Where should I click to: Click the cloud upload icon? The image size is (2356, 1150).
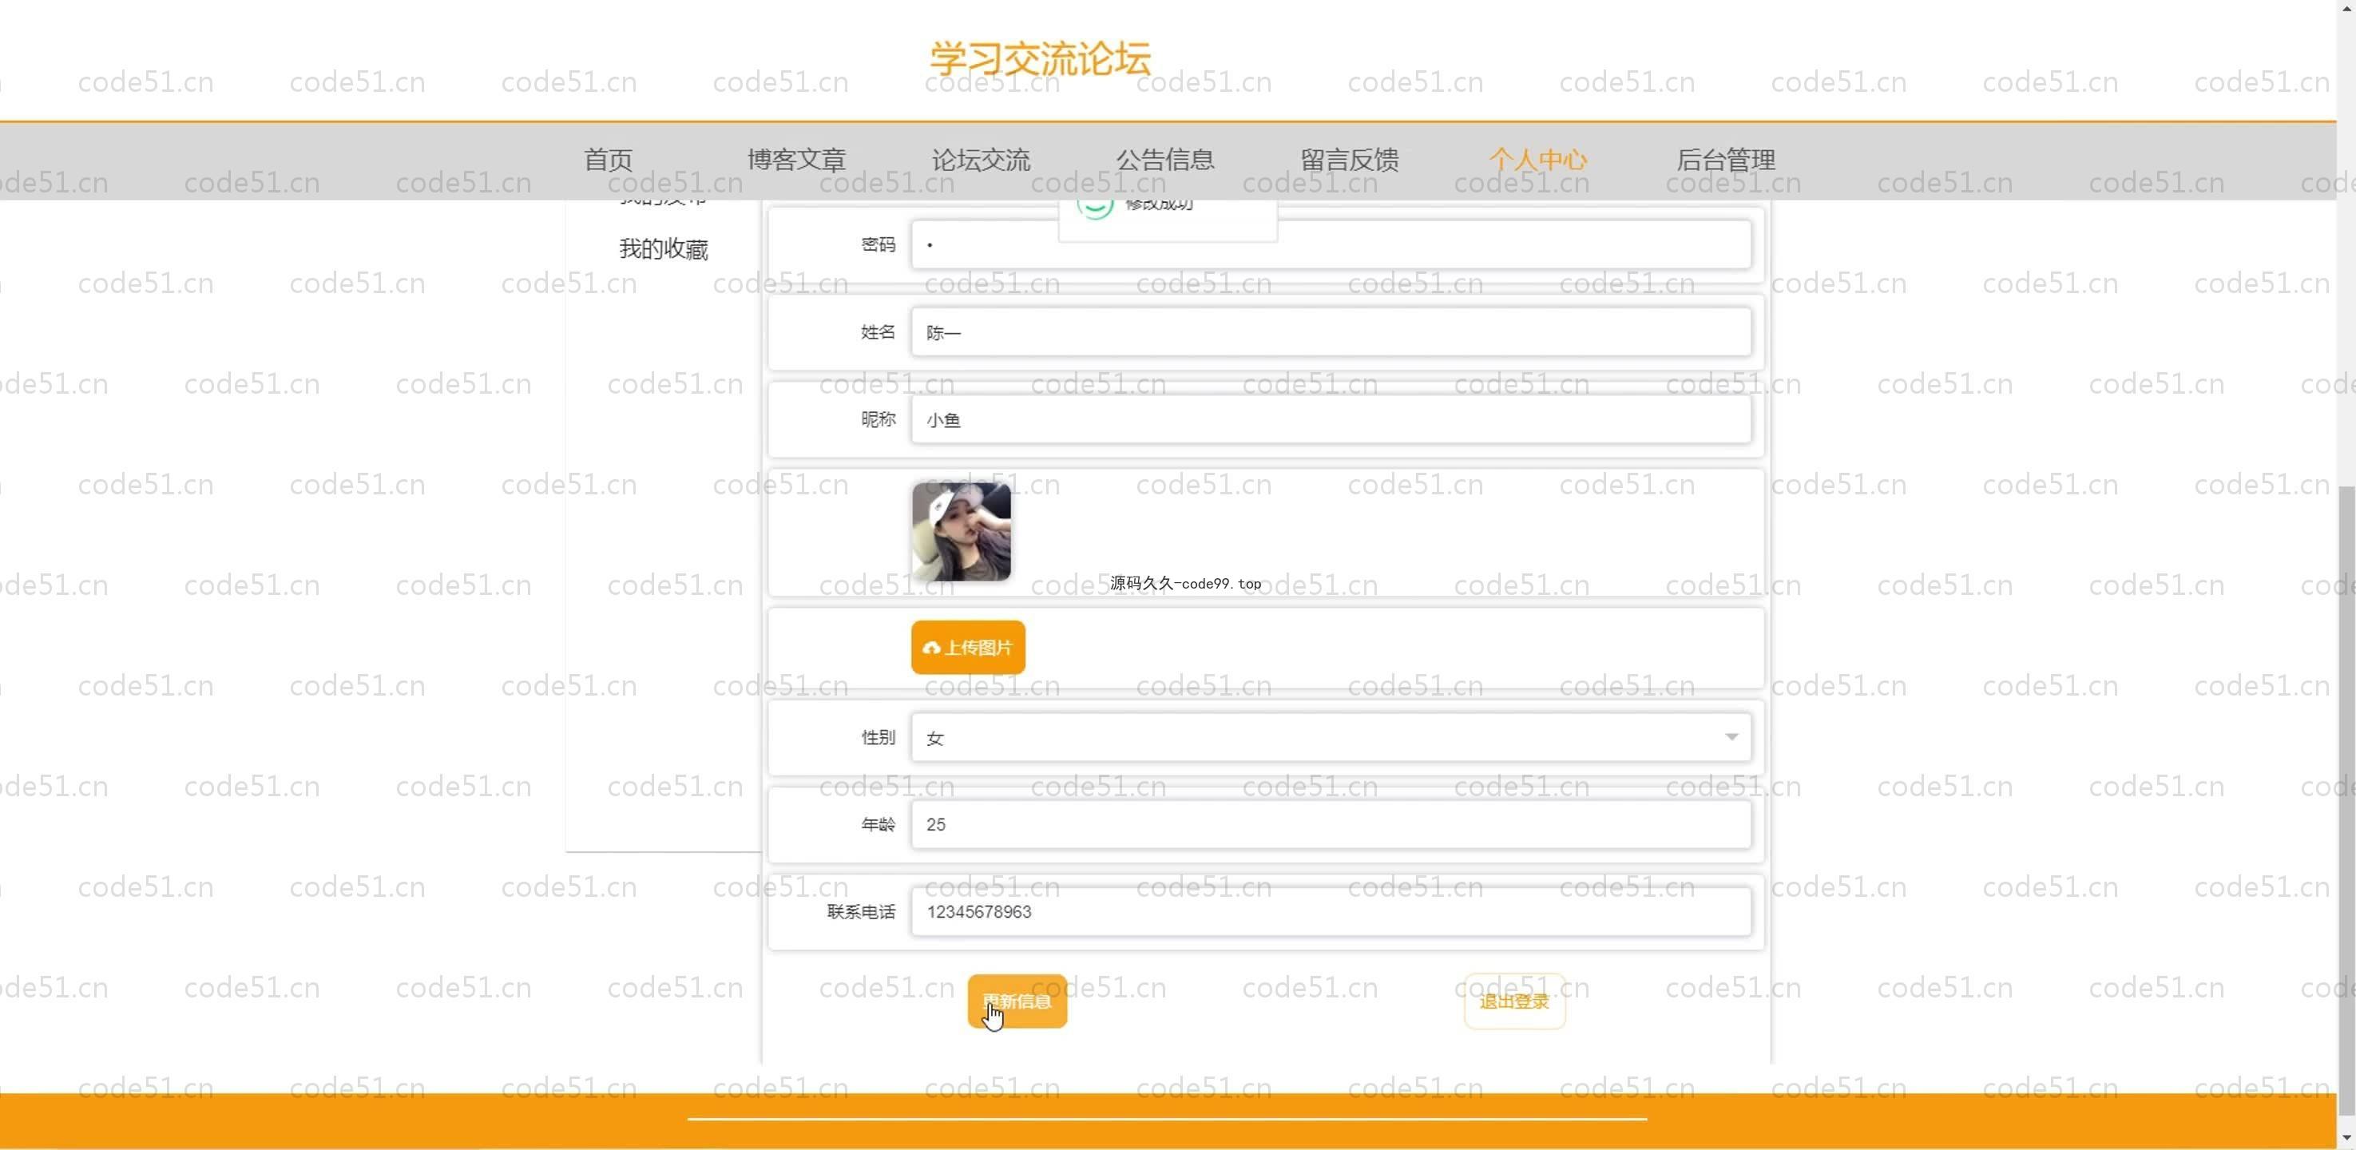pos(931,648)
